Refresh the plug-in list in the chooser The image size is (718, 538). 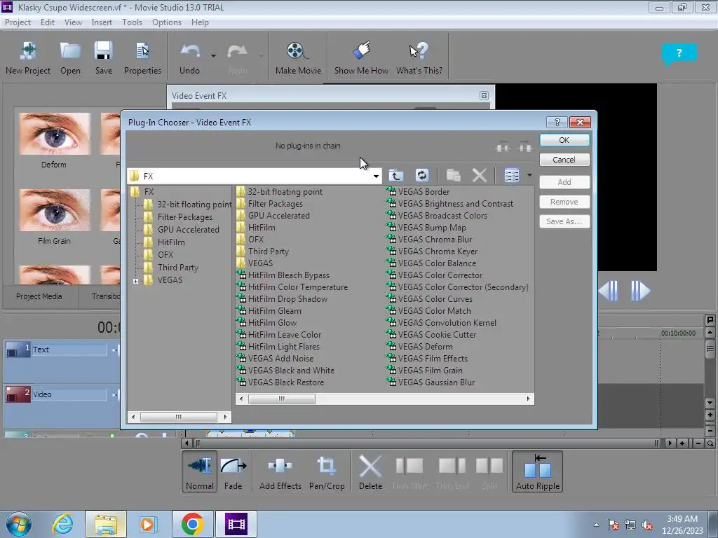pos(421,175)
